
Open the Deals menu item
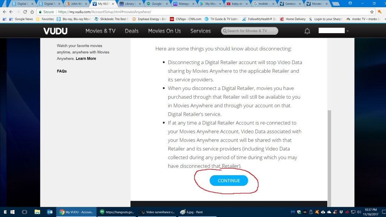click(132, 31)
